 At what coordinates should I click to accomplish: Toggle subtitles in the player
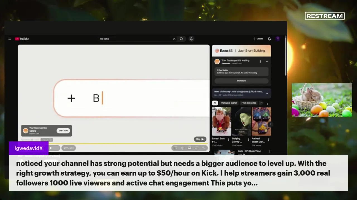coord(175,148)
